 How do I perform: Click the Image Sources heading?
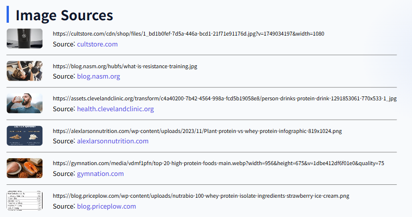pos(64,15)
